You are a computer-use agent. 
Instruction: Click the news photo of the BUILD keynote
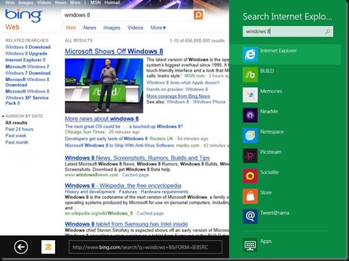(x=104, y=85)
